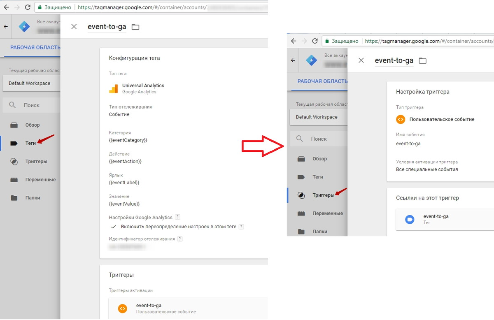
Task: Click browser forward arrow in tag configuration screenshot
Action: 17,7
